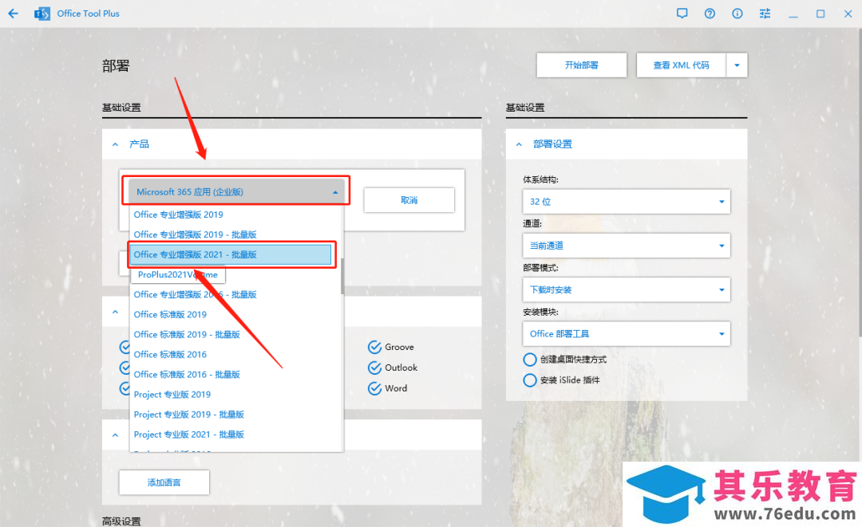
Task: Open the 体系结构 32 位 dropdown
Action: [627, 202]
